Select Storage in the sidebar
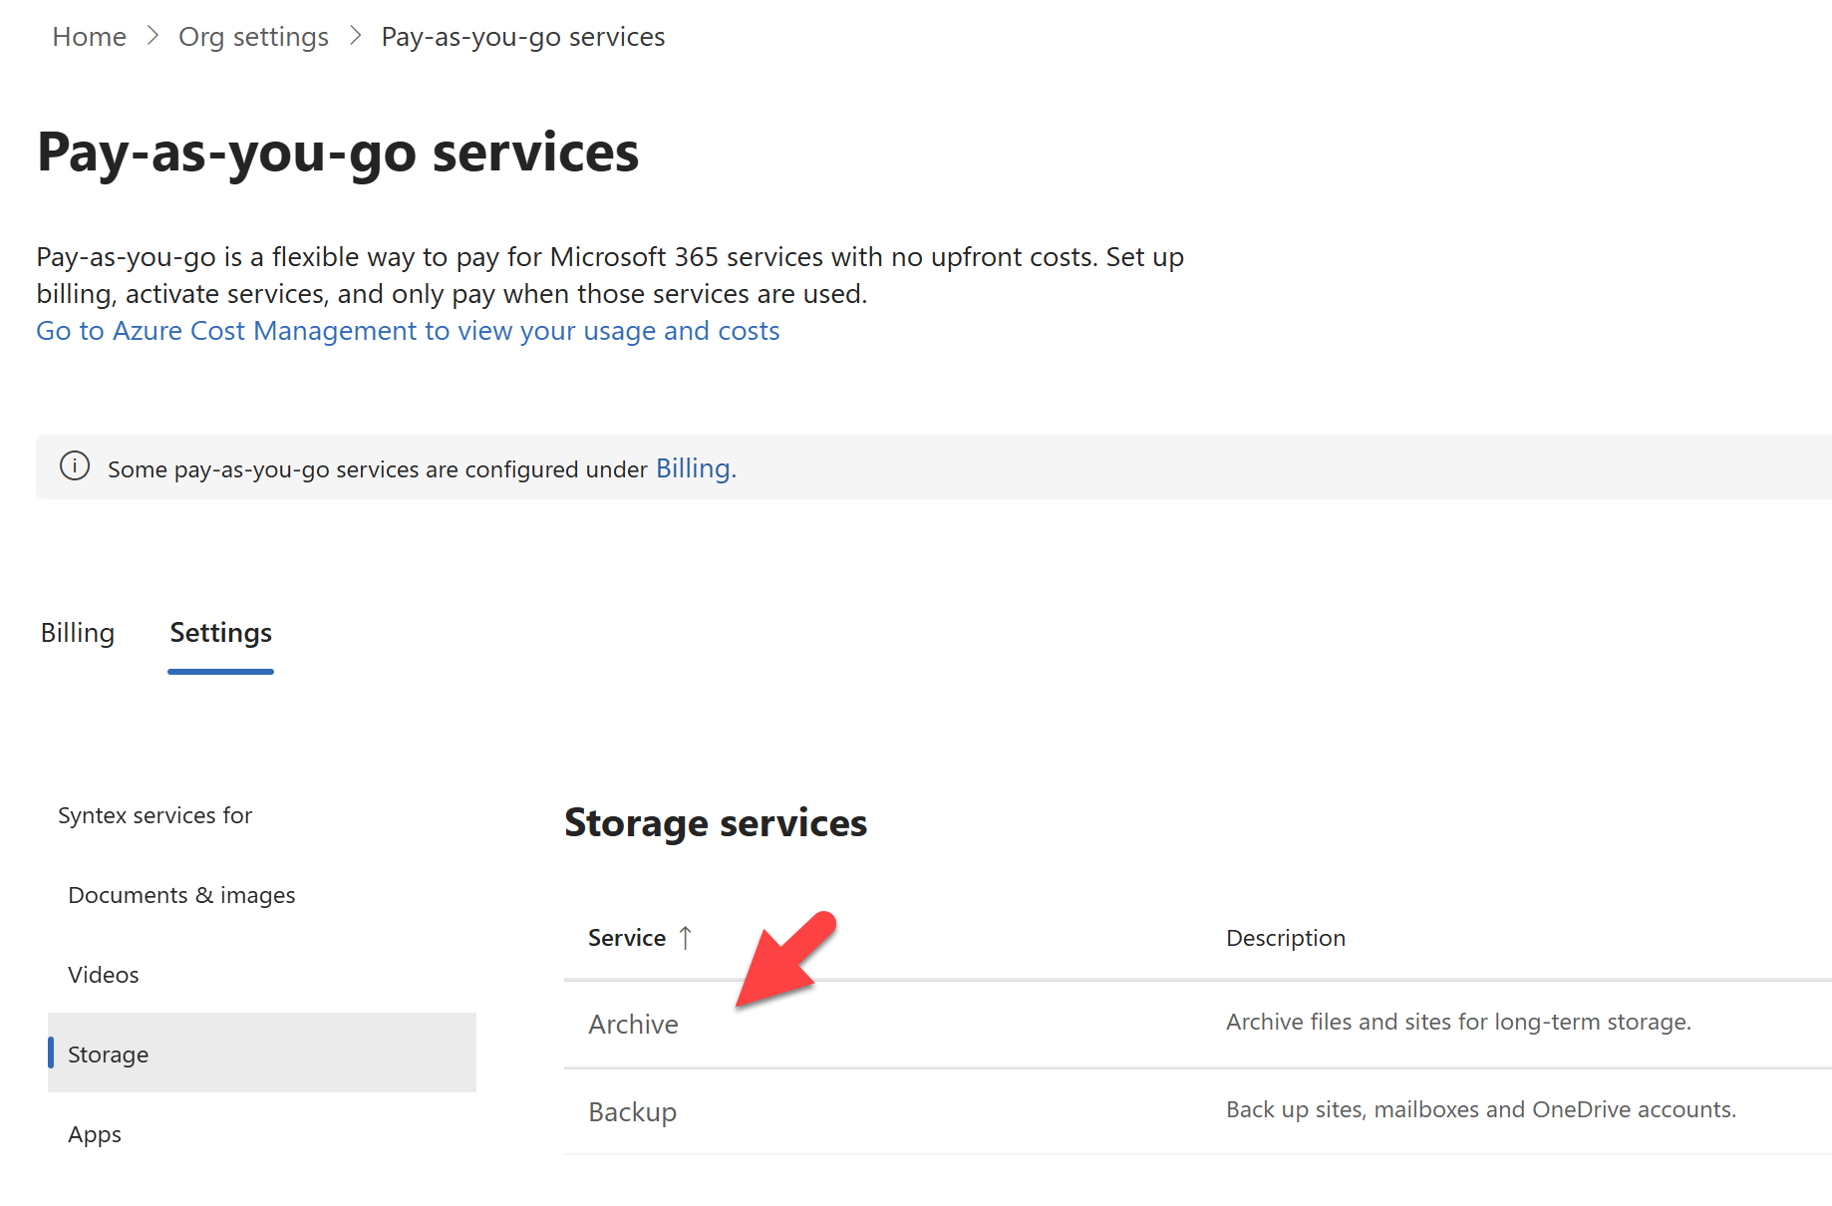The height and width of the screenshot is (1206, 1832). (x=262, y=1054)
